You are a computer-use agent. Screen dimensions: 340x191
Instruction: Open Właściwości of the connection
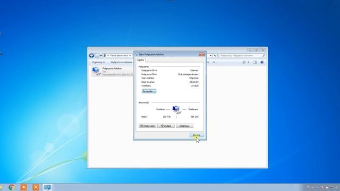(148, 126)
